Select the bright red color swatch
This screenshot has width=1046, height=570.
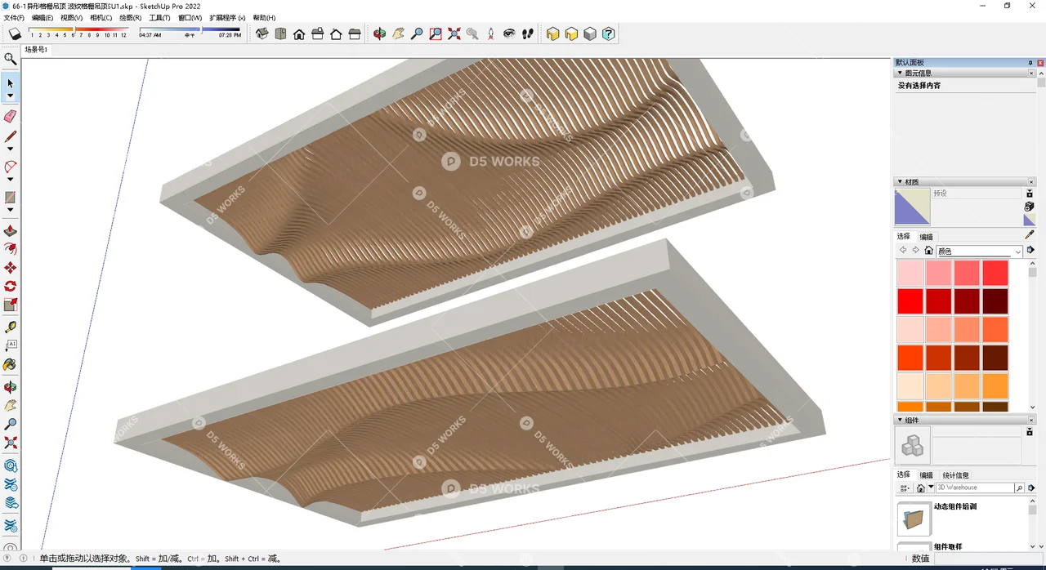(910, 301)
